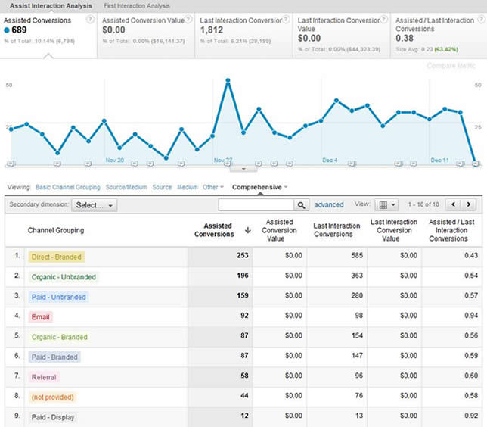The image size is (487, 427).
Task: View by Source dimension
Action: coord(162,187)
